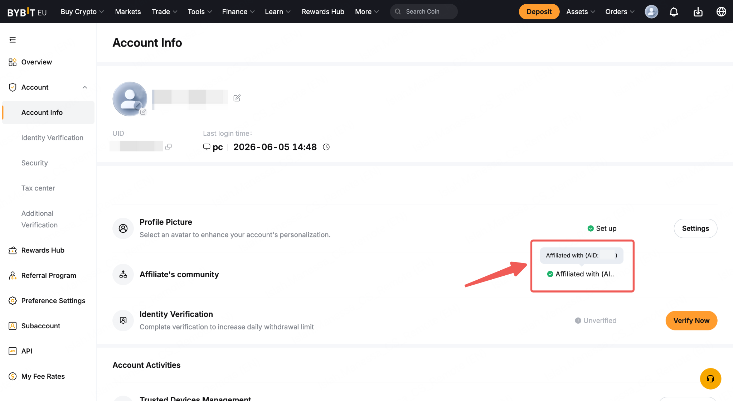Click the Search Coin input field
Image resolution: width=733 pixels, height=401 pixels.
[424, 12]
